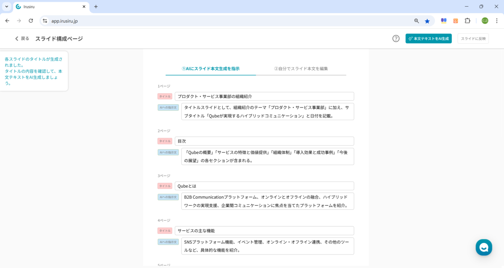Click the tooltip about generated slide titles

(34, 71)
